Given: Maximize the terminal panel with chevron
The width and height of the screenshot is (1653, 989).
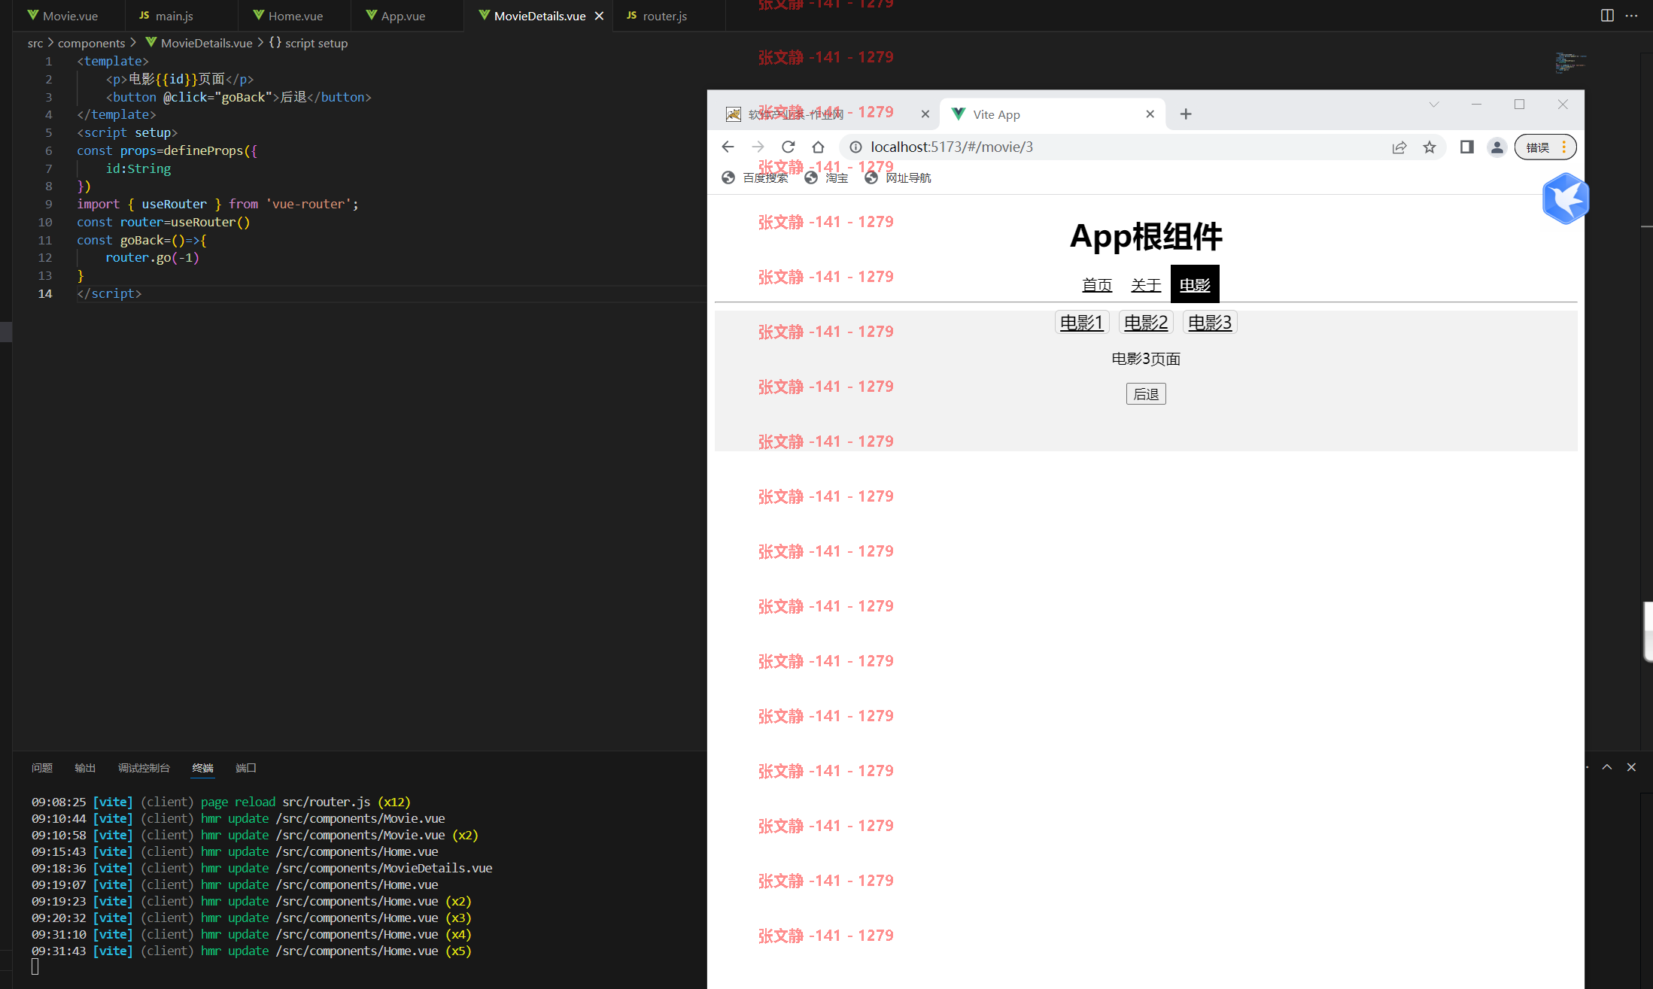Looking at the screenshot, I should 1607,767.
